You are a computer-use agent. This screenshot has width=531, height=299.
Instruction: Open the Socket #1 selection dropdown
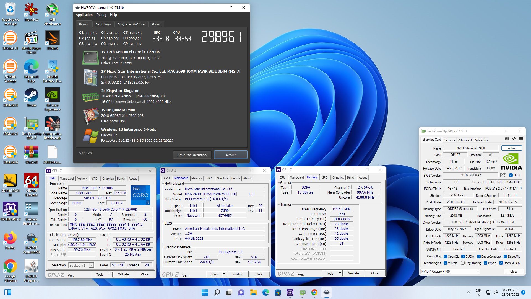coord(81,265)
